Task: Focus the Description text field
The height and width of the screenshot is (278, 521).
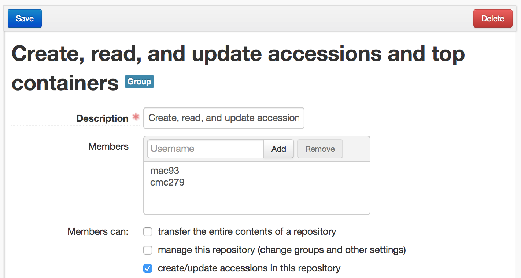Action: 224,118
